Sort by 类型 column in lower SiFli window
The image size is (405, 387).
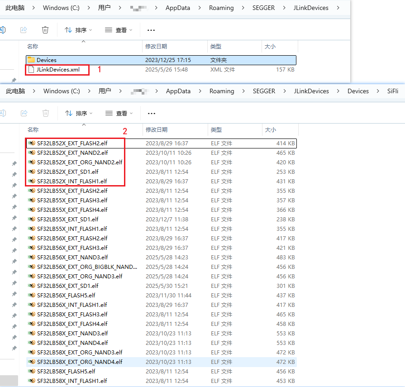pyautogui.click(x=216, y=130)
